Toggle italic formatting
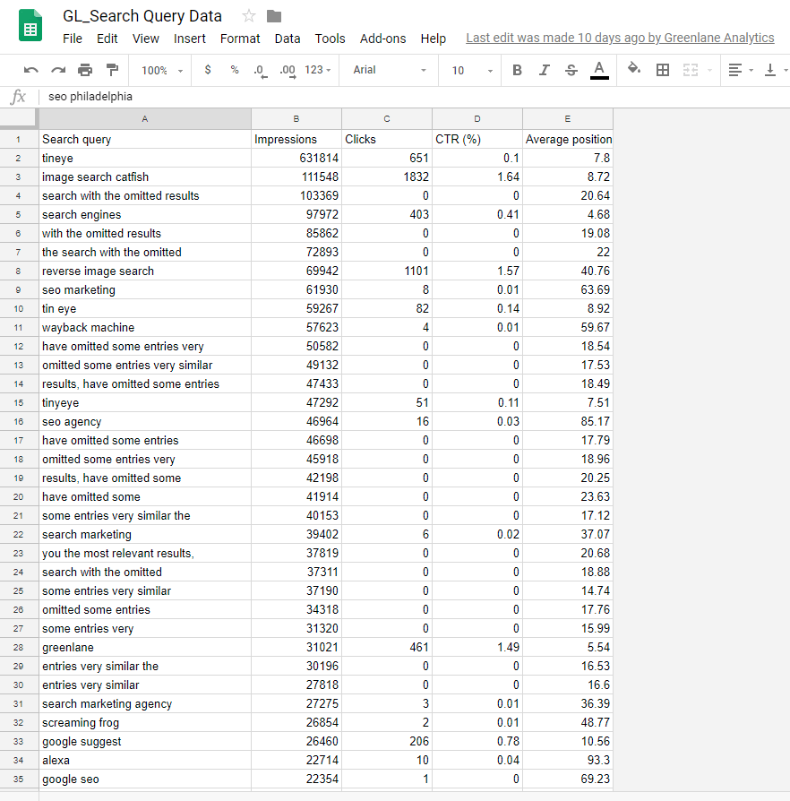Viewport: 790px width, 801px height. [x=544, y=70]
